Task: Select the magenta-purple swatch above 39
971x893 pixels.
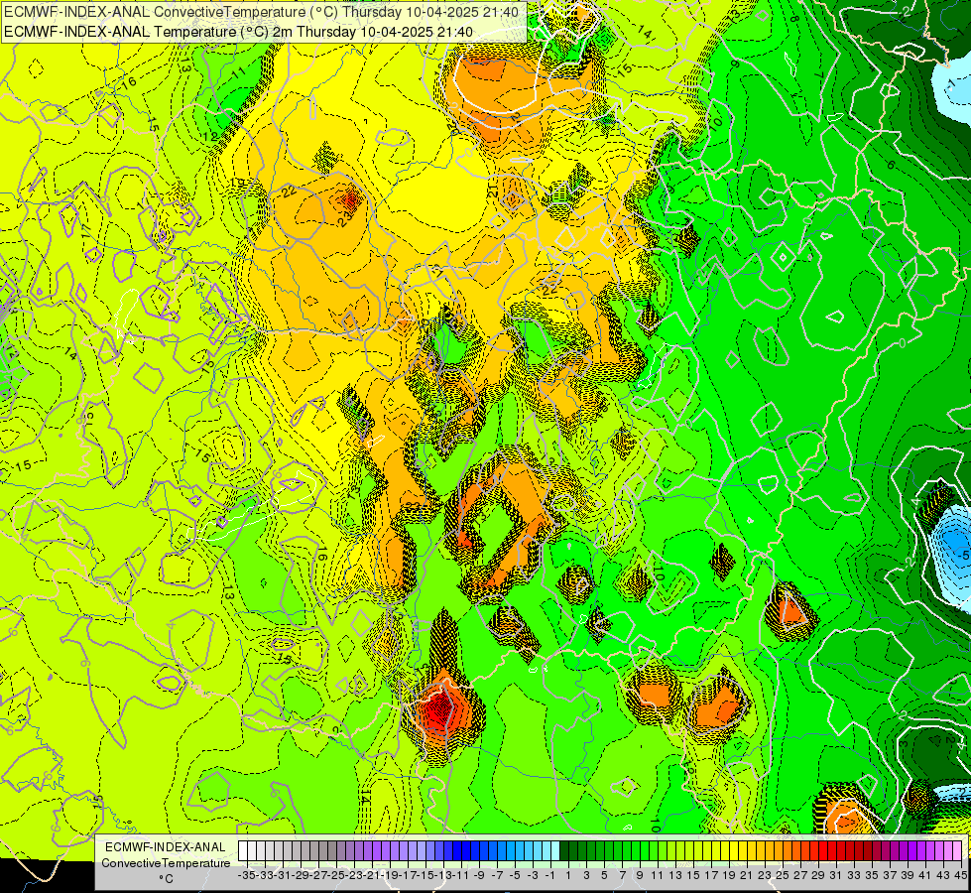Action: 903,851
